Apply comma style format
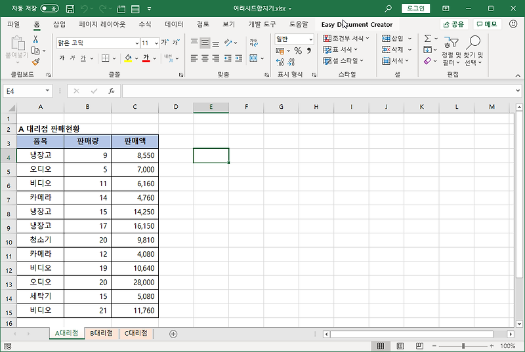Screen dimensions: 525x352 pos(308,50)
